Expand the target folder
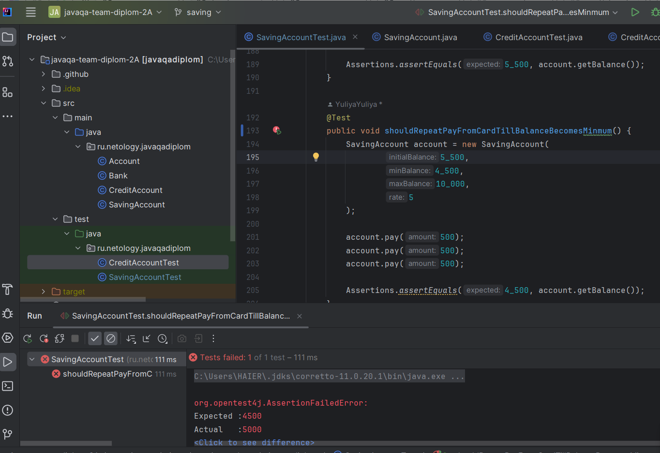 pos(44,292)
